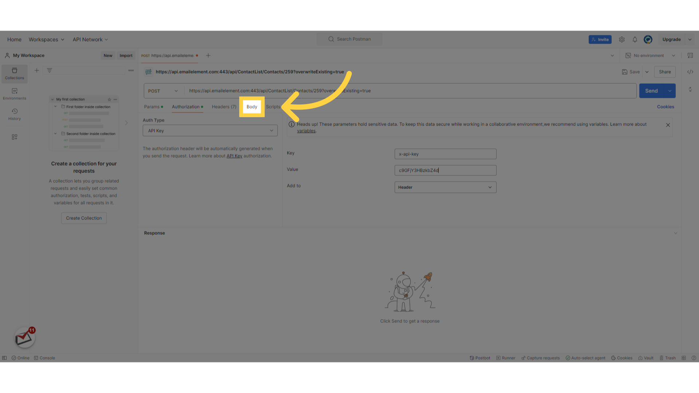Follow the API Key documentation link

click(234, 156)
